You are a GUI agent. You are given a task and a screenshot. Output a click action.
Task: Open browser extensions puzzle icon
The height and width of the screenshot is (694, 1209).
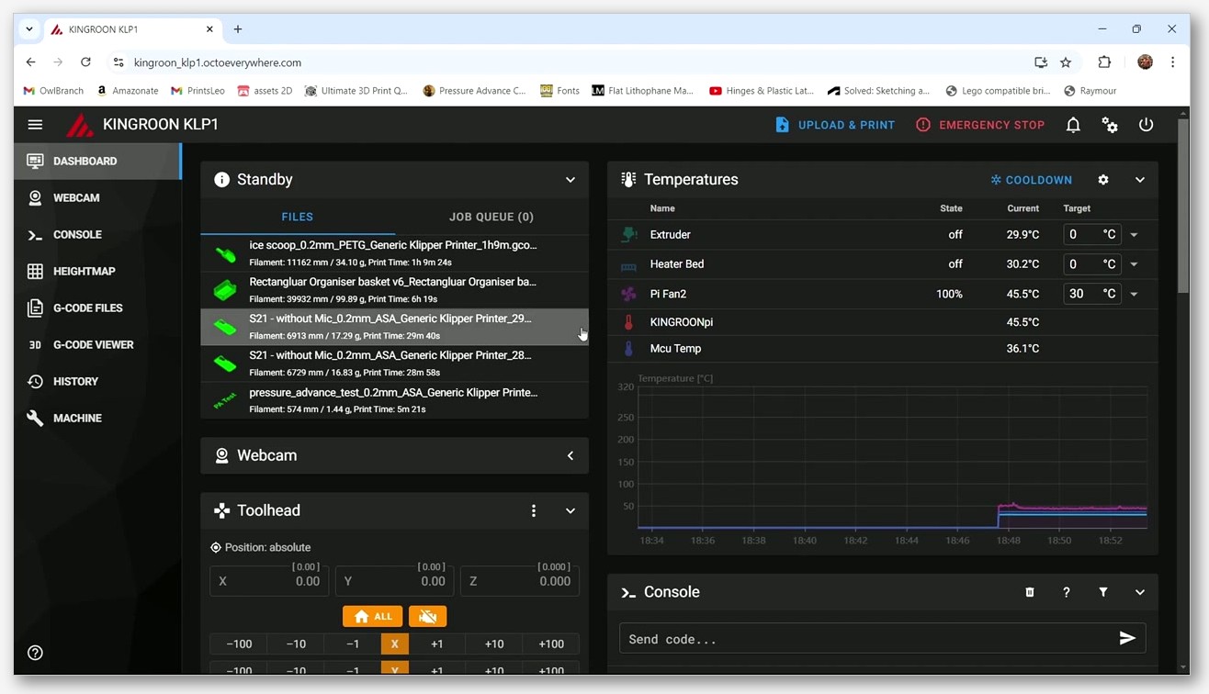(1104, 62)
